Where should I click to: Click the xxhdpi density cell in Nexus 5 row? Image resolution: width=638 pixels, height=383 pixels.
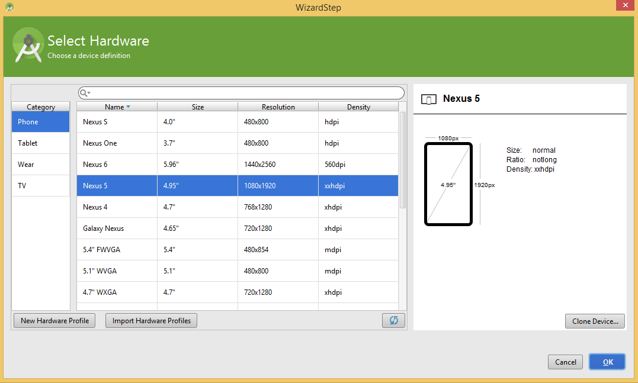click(358, 186)
